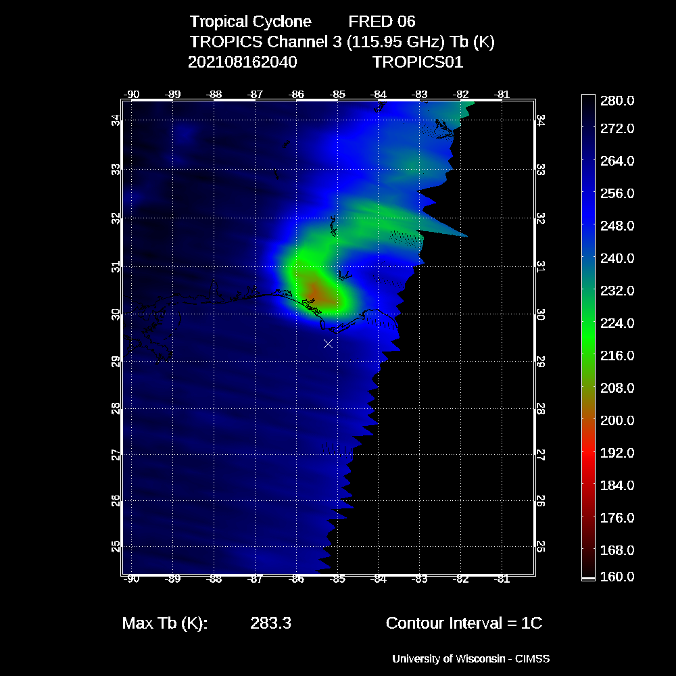
Task: Click 'TROPICS Channel 3 (115.95 GHz) Tb (K)' heading
Action: click(342, 42)
